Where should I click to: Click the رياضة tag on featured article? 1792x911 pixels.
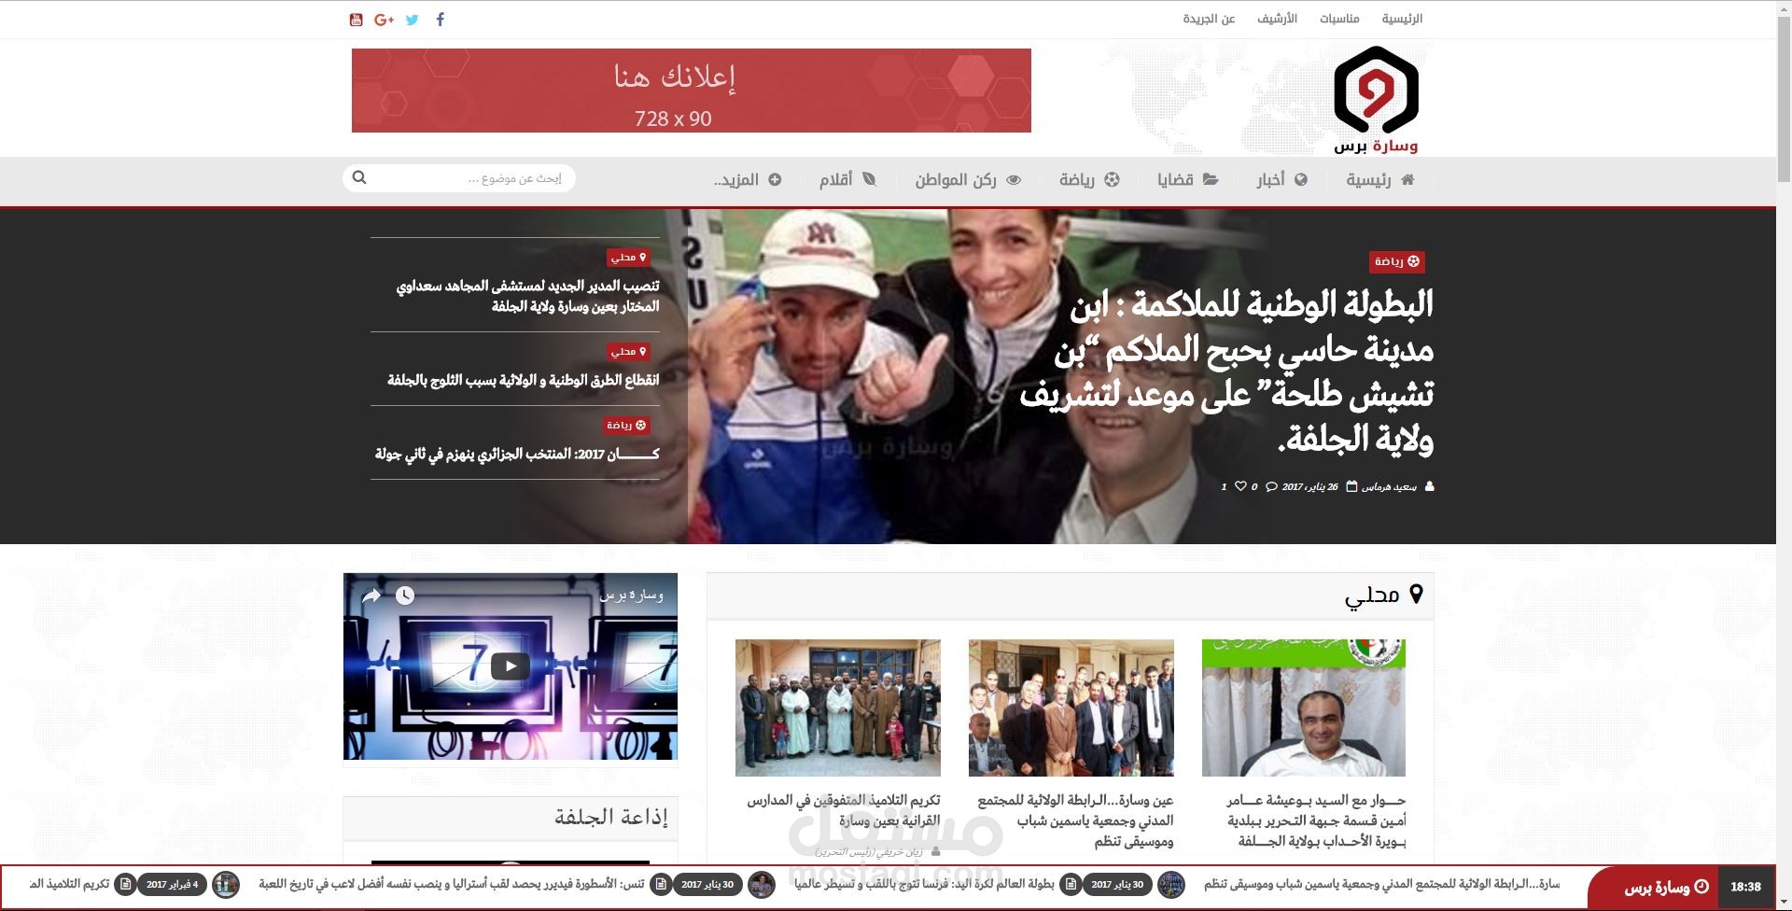point(1397,262)
